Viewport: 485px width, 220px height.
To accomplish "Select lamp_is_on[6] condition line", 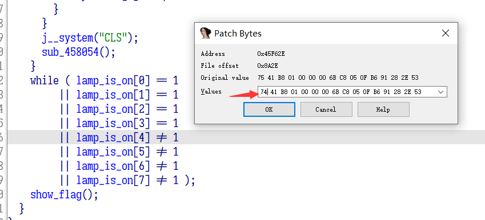I will pyautogui.click(x=119, y=166).
